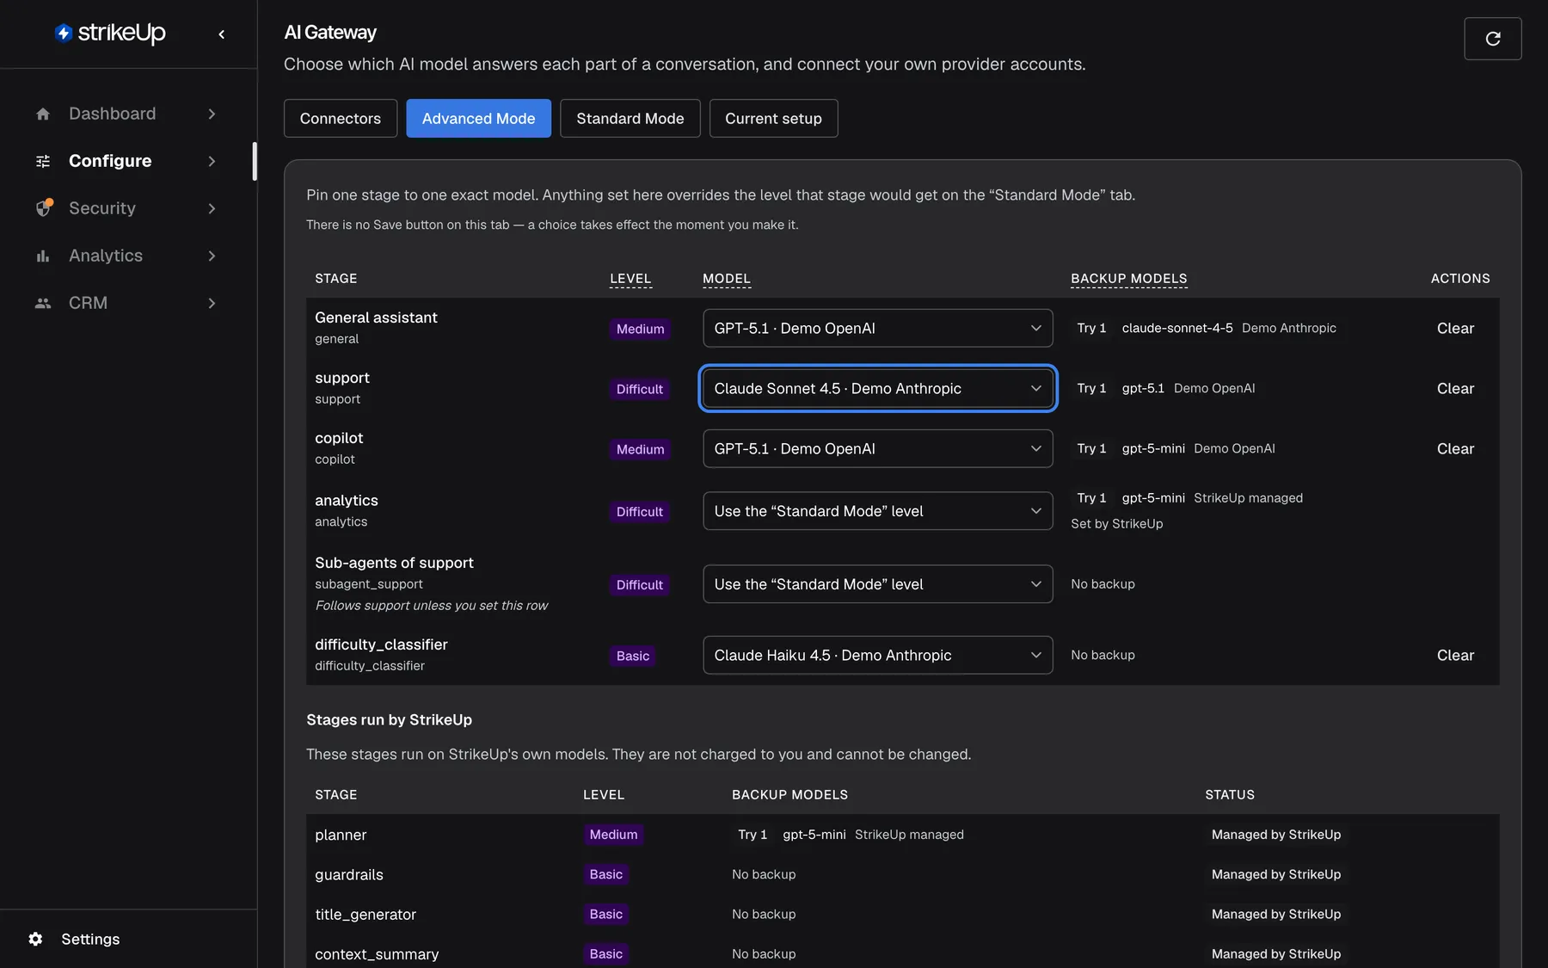This screenshot has width=1548, height=968.
Task: Click Managed by StrikeUp status for guardrails
Action: [1276, 874]
